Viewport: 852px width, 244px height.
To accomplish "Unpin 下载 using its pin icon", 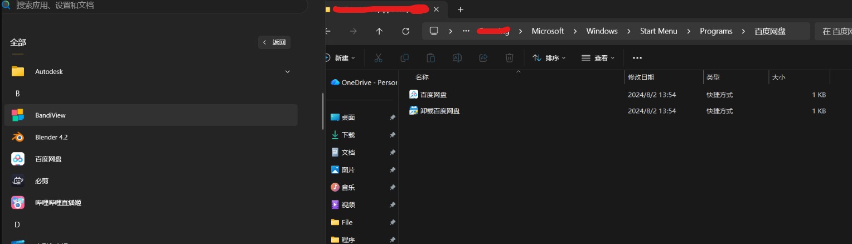I will click(392, 135).
